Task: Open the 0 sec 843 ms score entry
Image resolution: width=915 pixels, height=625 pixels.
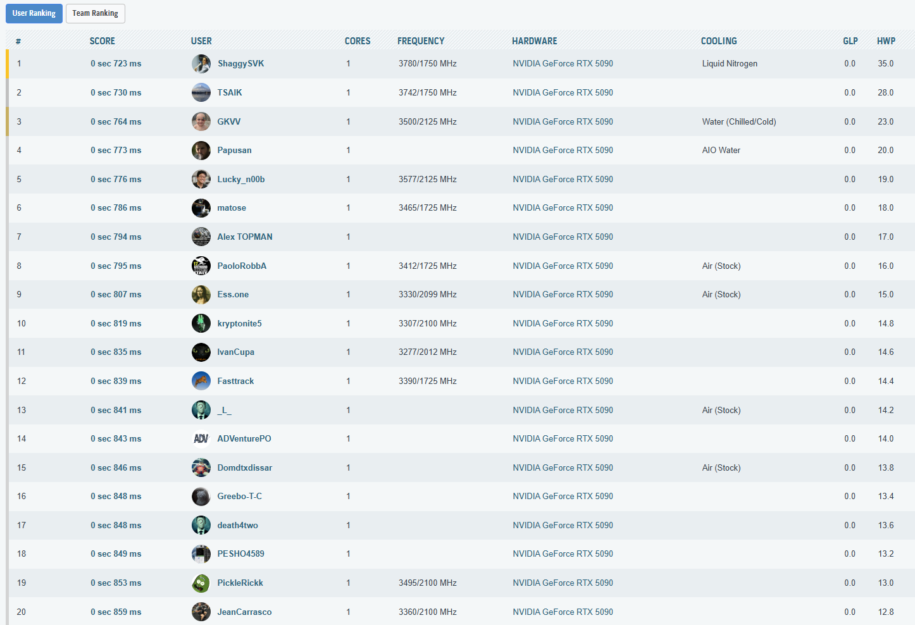Action: [116, 439]
